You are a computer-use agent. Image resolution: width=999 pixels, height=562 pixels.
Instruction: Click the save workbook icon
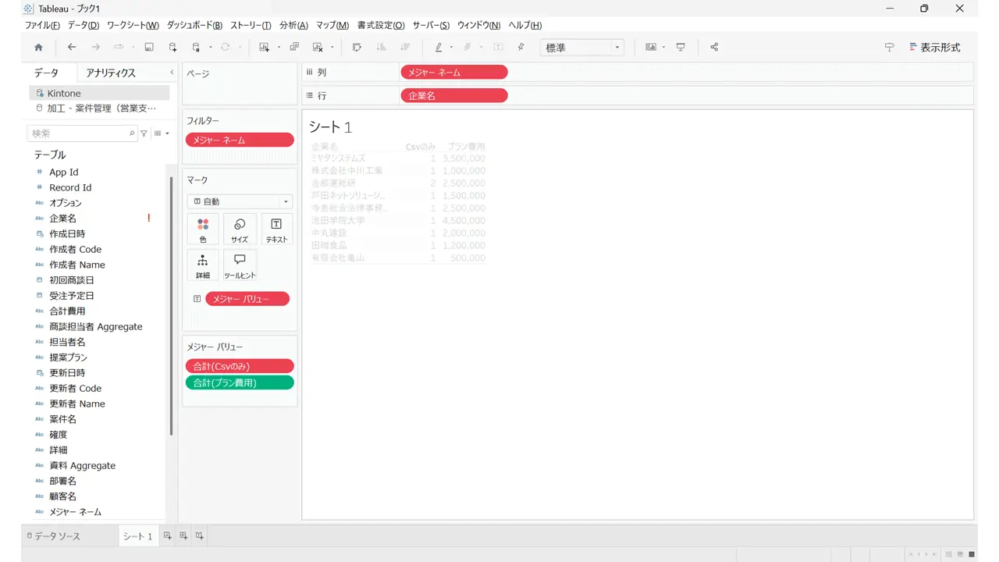coord(149,47)
